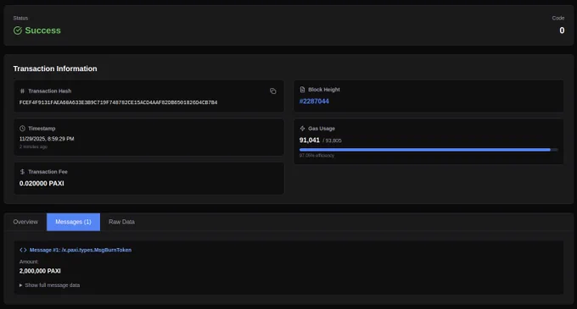Click the / 93,805 gas limit value

(x=332, y=141)
